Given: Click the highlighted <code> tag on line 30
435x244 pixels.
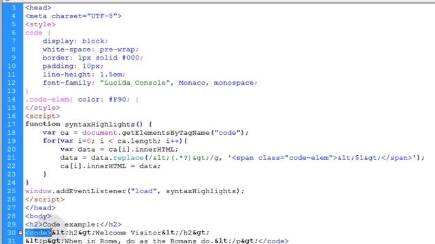Looking at the screenshot, I should (38, 232).
